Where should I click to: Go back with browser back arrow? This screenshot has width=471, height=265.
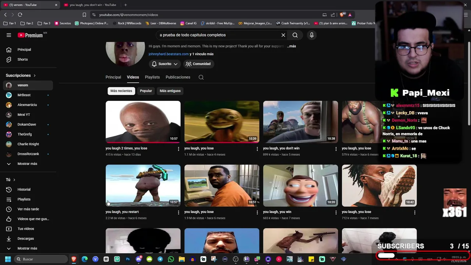pos(5,15)
